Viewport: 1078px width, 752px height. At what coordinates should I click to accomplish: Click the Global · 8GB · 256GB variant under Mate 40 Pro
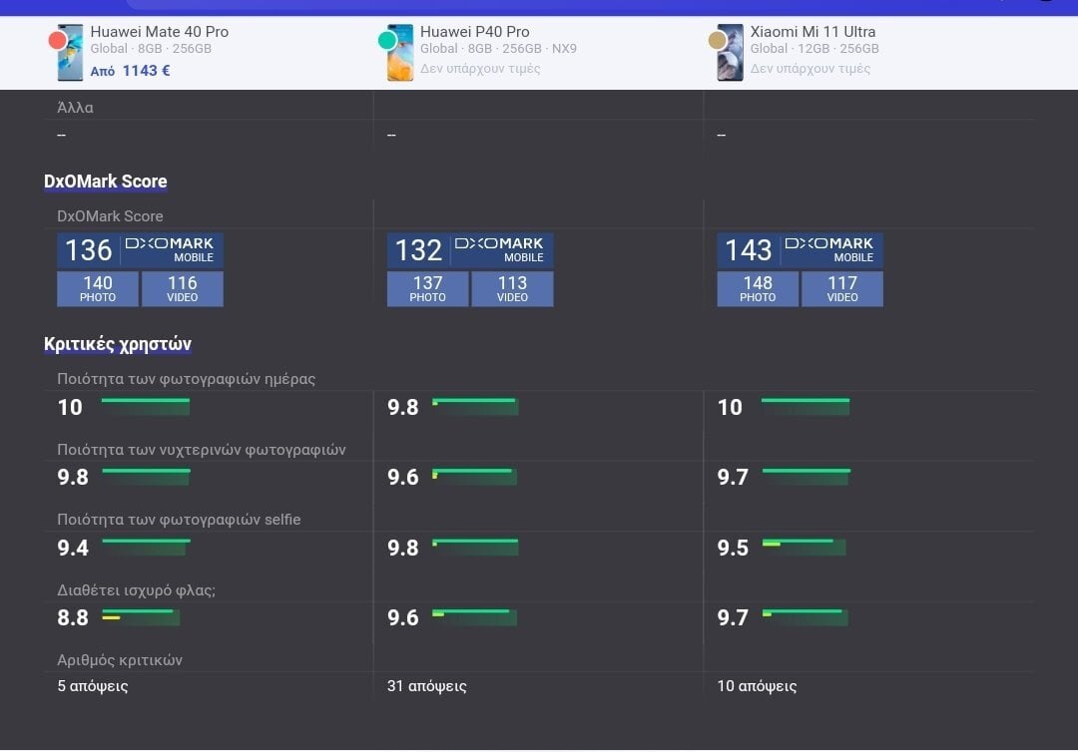152,49
